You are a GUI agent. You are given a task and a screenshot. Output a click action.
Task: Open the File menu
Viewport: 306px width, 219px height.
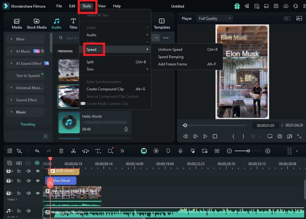tap(59, 6)
